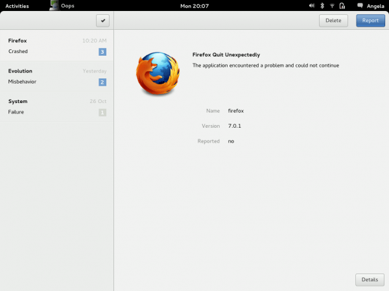The width and height of the screenshot is (389, 291).
Task: Open the volume sound indicator
Action: pos(312,6)
